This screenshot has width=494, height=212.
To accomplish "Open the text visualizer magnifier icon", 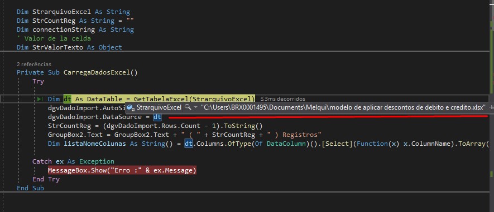I will [x=188, y=107].
